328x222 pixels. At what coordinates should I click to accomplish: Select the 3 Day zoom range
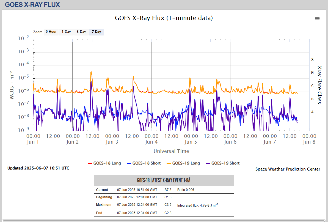(81, 32)
